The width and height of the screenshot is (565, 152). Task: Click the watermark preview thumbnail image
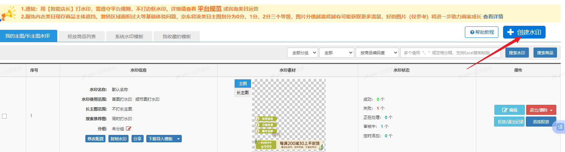click(x=289, y=116)
